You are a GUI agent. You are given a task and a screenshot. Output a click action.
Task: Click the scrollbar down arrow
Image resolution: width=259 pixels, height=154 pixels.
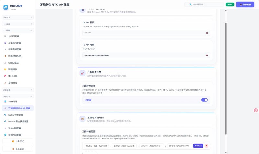(x=226, y=153)
